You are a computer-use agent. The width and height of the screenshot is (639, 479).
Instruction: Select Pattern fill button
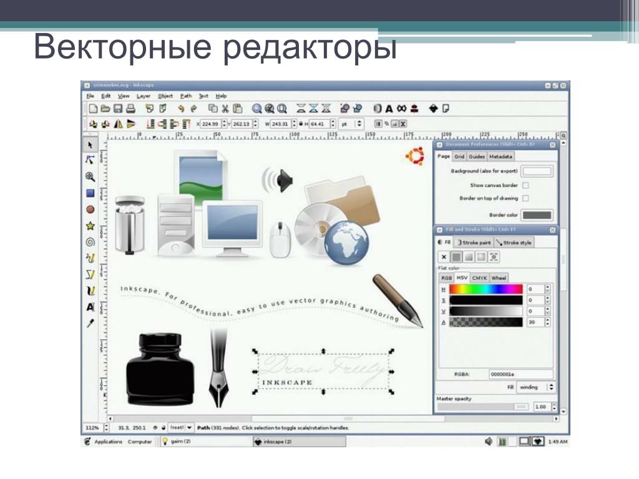494,257
